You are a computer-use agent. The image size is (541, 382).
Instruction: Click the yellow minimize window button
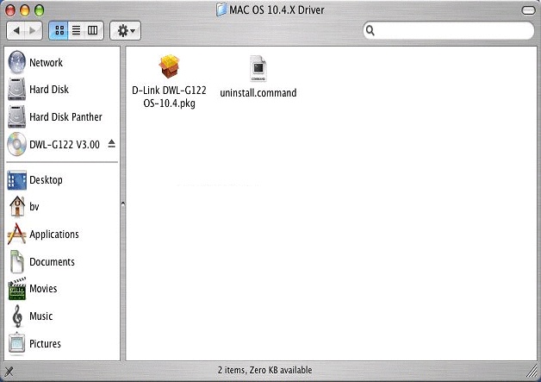click(x=25, y=10)
